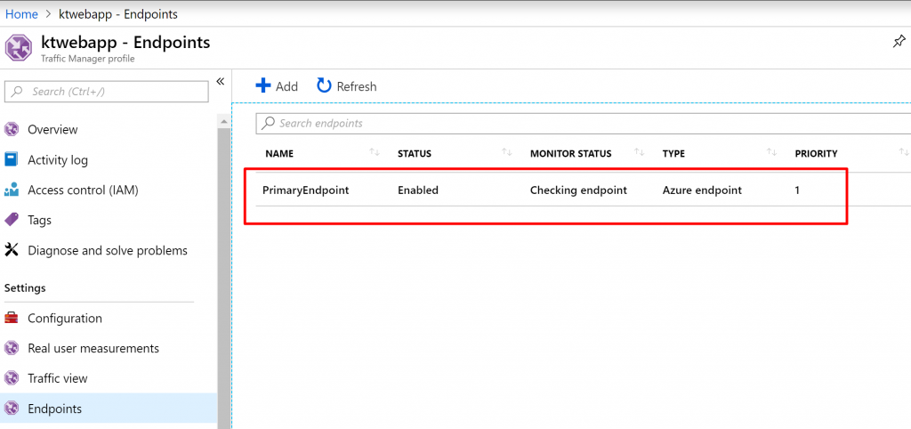Image resolution: width=911 pixels, height=429 pixels.
Task: Click the Overview globe icon
Action: click(11, 129)
